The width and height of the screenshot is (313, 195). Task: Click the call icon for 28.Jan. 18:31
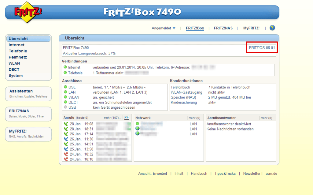coord(66,129)
